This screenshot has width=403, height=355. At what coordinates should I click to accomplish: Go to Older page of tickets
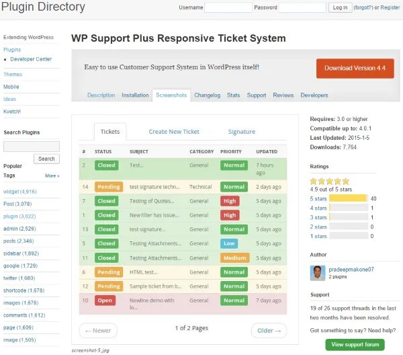tap(269, 330)
